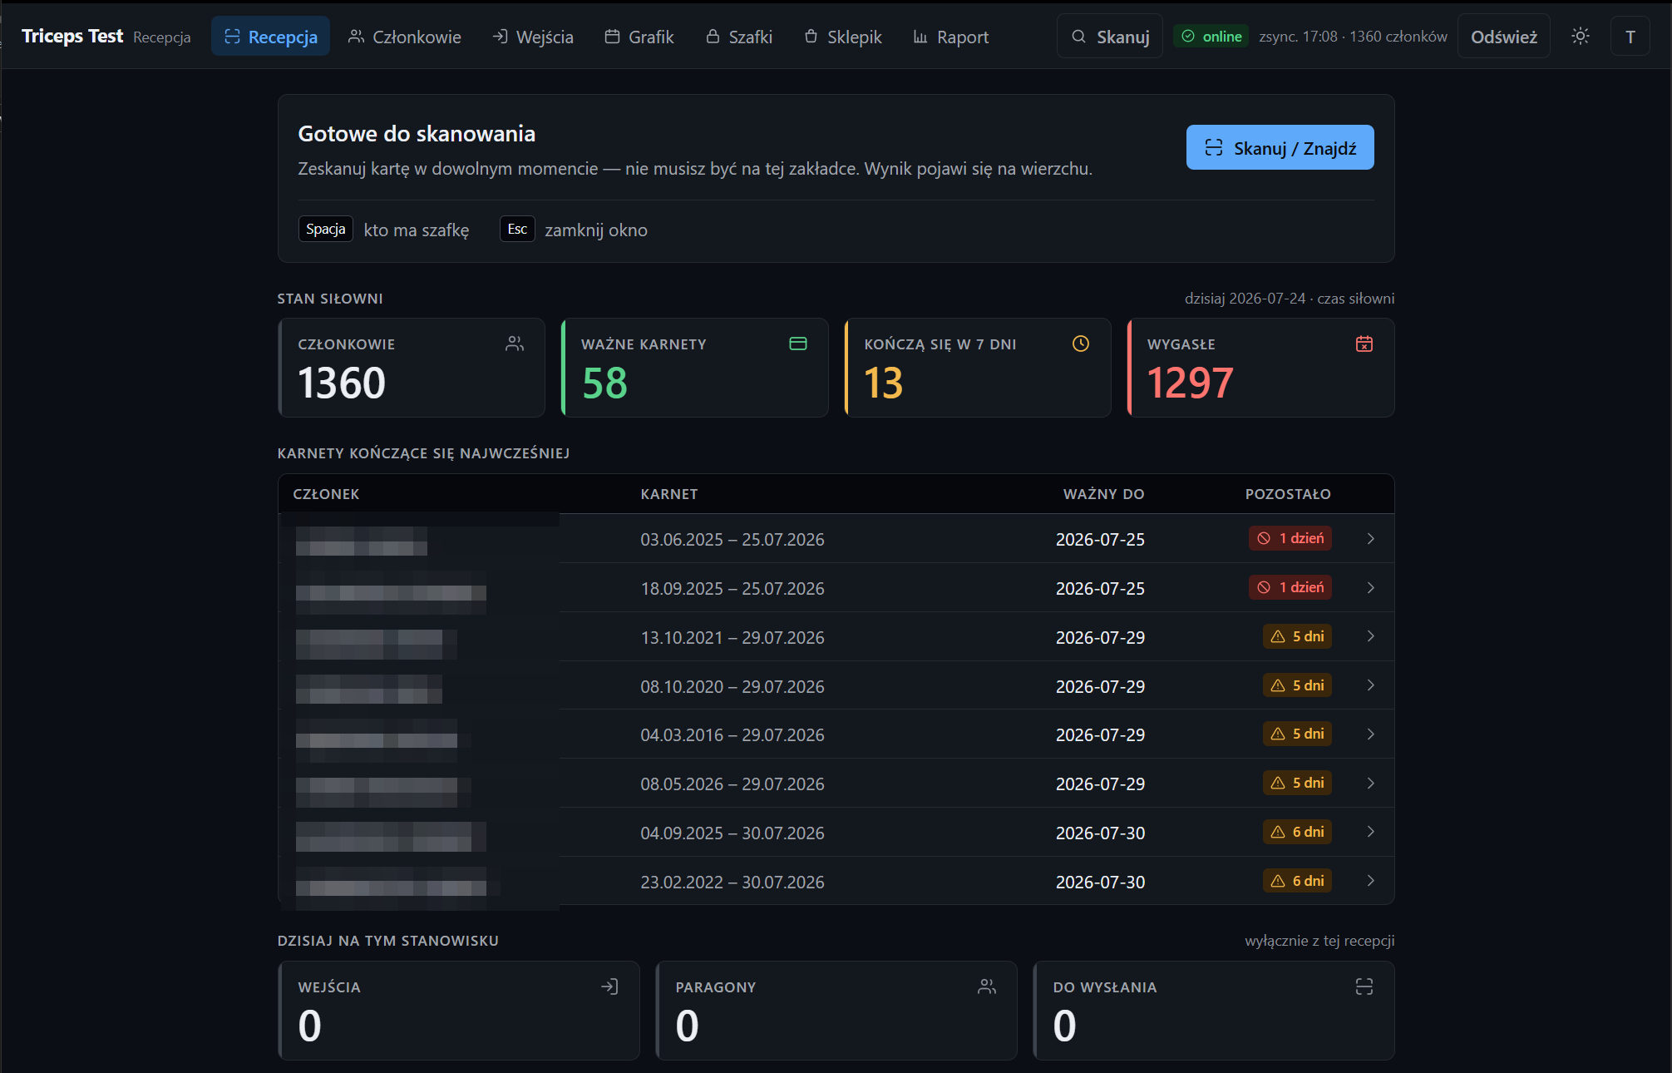Viewport: 1672px width, 1073px height.
Task: Click the Skanuj / Znajdź button
Action: [x=1280, y=148]
